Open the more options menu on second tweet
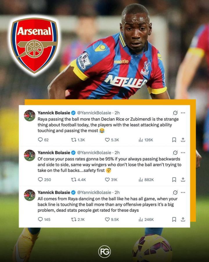This screenshot has width=209, height=262. click(183, 153)
